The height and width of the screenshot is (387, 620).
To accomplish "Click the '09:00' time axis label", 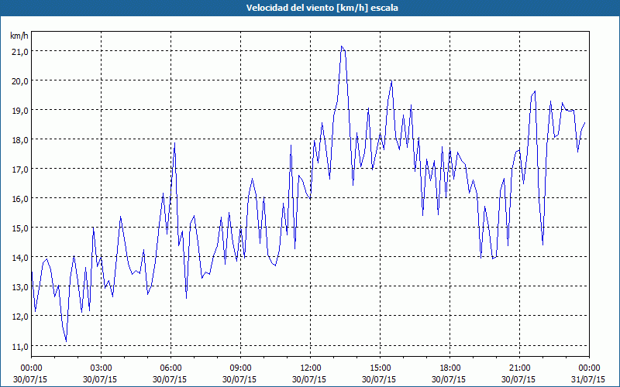I will click(x=240, y=368).
